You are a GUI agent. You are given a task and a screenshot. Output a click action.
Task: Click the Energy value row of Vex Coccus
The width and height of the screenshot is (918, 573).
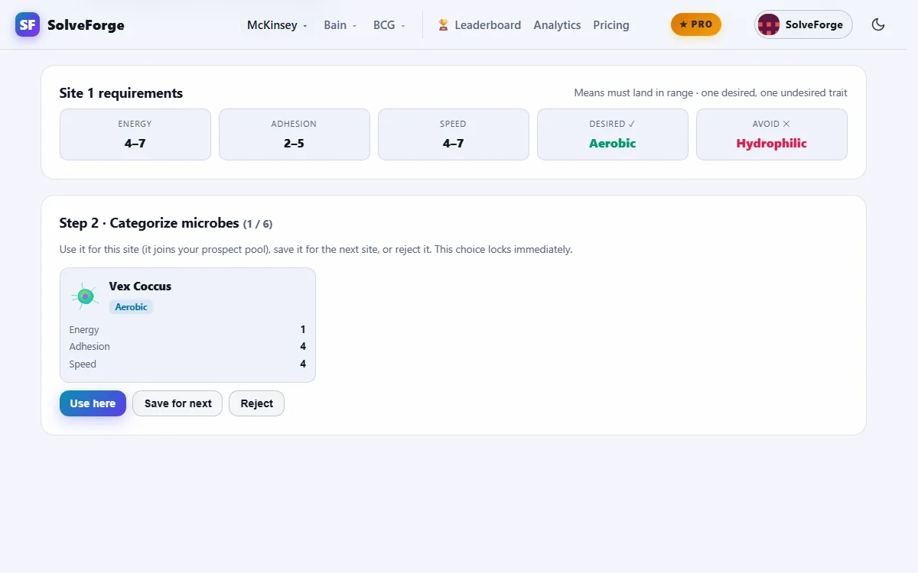187,330
